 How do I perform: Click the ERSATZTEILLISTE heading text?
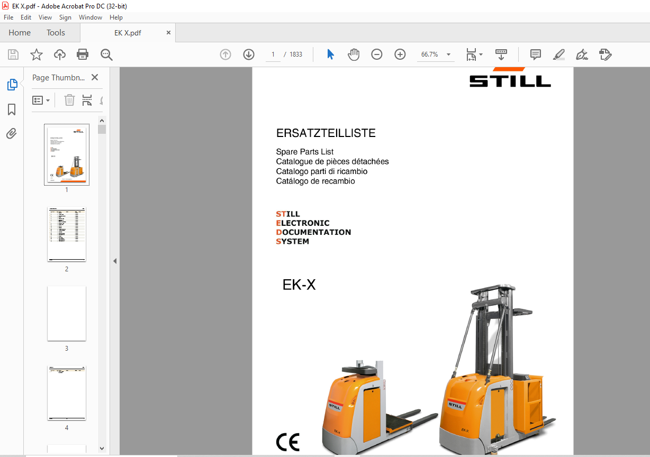[326, 133]
